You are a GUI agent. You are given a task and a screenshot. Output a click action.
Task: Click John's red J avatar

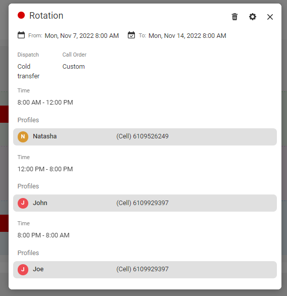pos(23,203)
